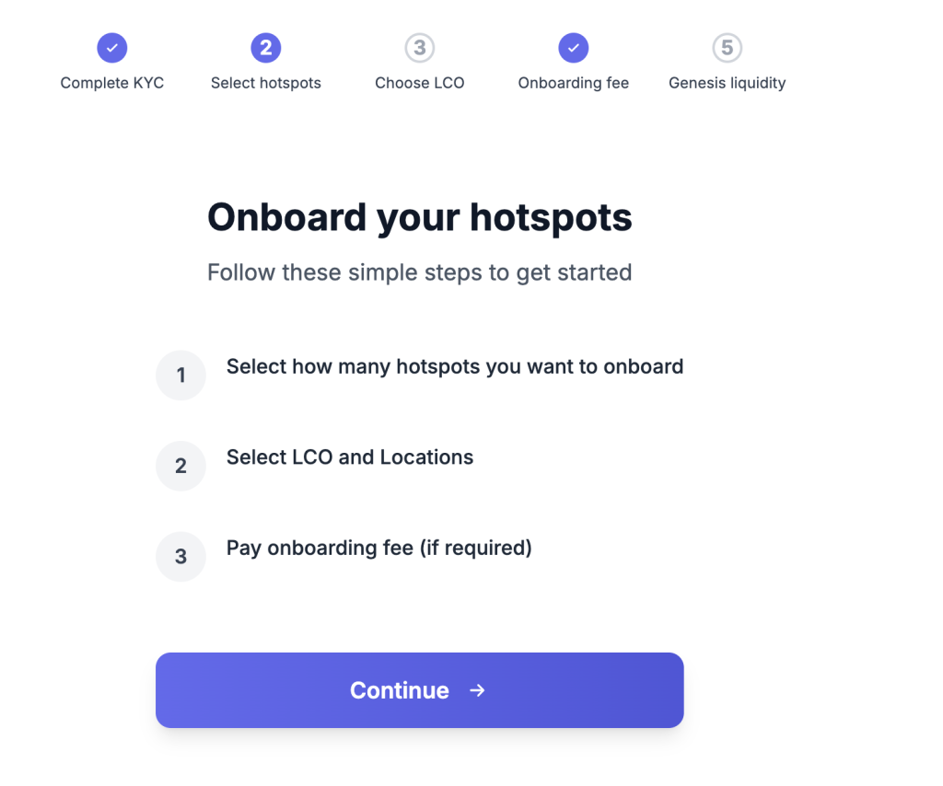Click the 'Follow these simple steps' subtitle
Image resolution: width=943 pixels, height=786 pixels.
click(x=420, y=272)
